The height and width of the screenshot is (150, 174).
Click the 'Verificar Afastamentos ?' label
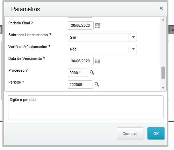(29, 47)
